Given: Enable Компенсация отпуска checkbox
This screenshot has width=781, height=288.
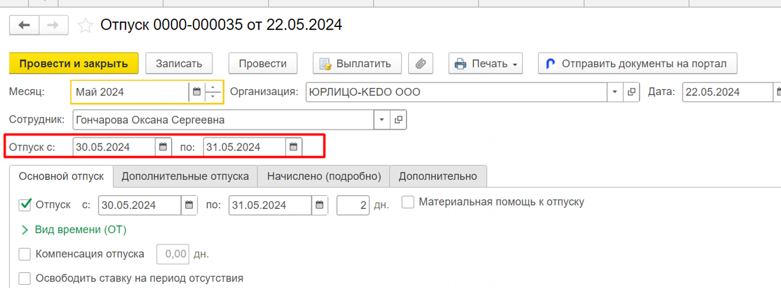Looking at the screenshot, I should 25,254.
